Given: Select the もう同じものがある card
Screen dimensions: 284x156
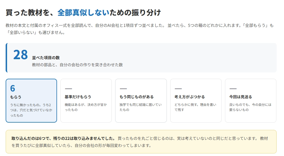Looking at the screenshot, I should (x=141, y=101).
